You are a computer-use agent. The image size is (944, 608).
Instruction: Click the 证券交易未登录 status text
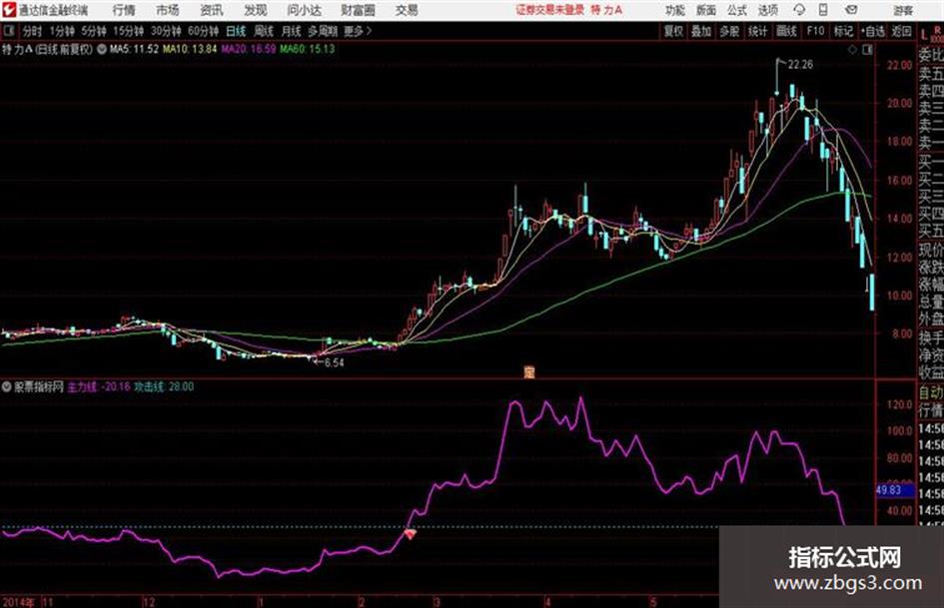[549, 10]
